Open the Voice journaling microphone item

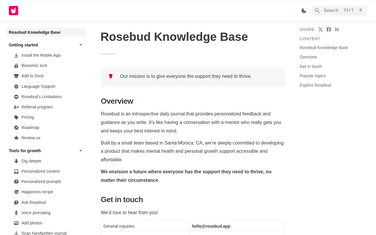46,213
